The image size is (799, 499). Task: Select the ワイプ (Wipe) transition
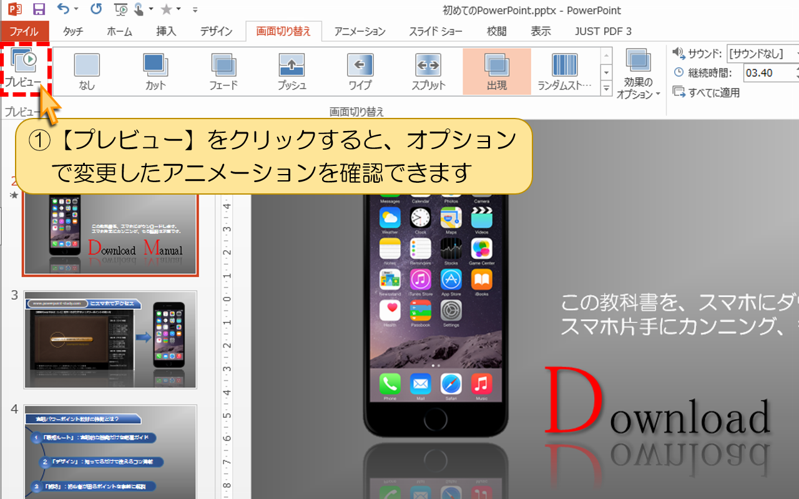coord(360,72)
